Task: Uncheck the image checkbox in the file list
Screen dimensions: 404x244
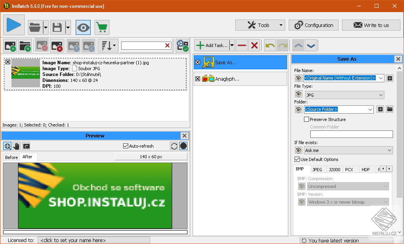Action: (x=8, y=62)
